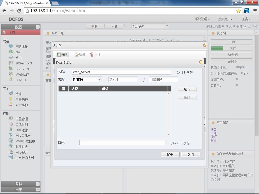Reload the page with refresh icon

[19, 11]
